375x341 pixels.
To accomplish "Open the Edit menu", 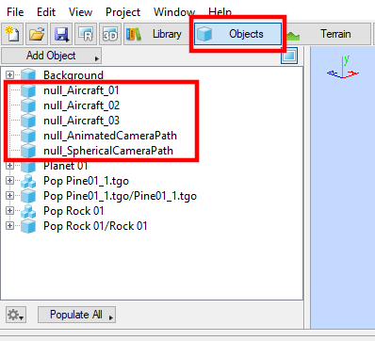I will 46,12.
